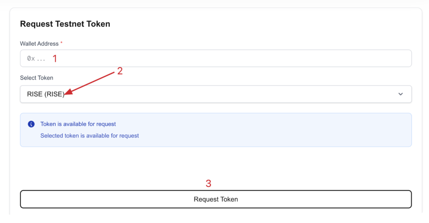This screenshot has width=429, height=223.
Task: Click the Wallet Address label
Action: (x=39, y=44)
